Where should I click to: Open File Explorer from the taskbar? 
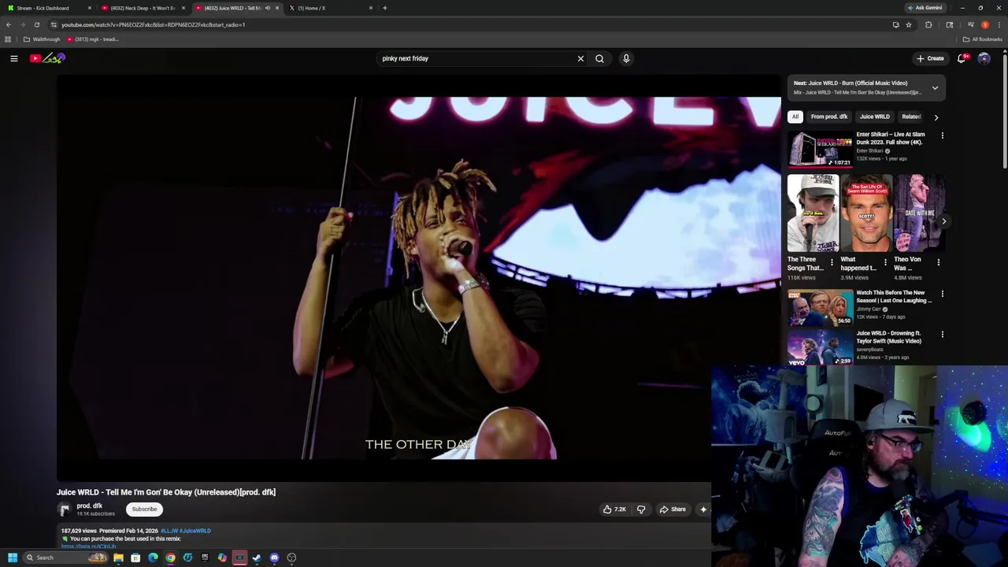pos(118,558)
